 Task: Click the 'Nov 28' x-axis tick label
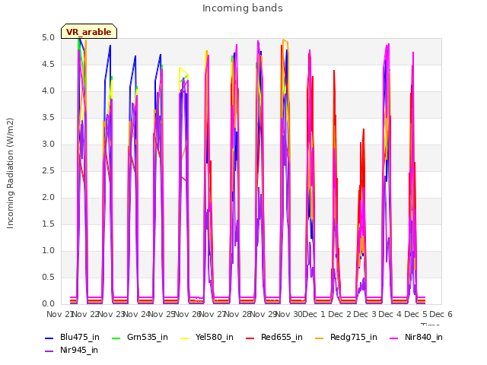point(237,314)
